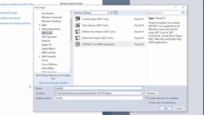Image resolution: width=204 pixels, height=115 pixels.
Task: Open the Sort by Default dropdown
Action: pyautogui.click(x=96, y=13)
